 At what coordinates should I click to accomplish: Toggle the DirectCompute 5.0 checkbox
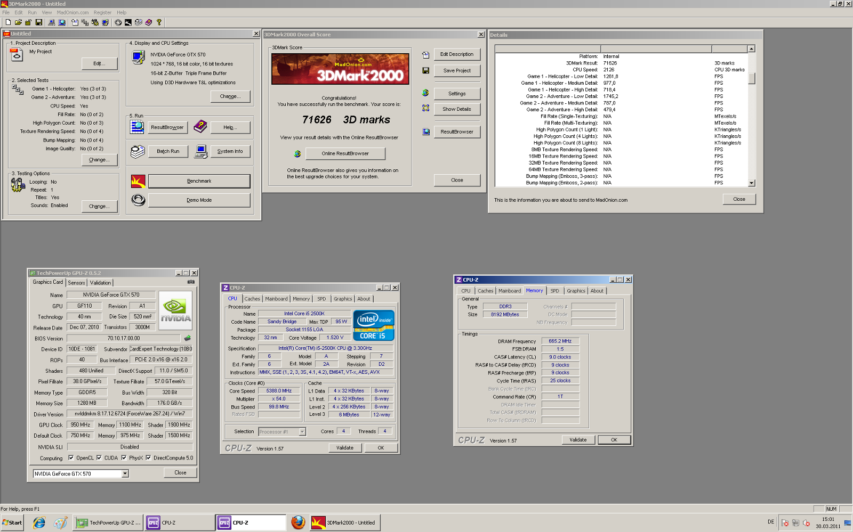(x=149, y=457)
